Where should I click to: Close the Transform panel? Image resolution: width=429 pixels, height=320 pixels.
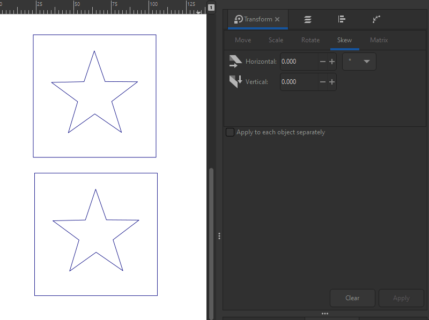pos(278,19)
